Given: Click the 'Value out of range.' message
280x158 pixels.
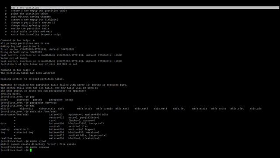Looking at the screenshot, I should tap(14, 58).
